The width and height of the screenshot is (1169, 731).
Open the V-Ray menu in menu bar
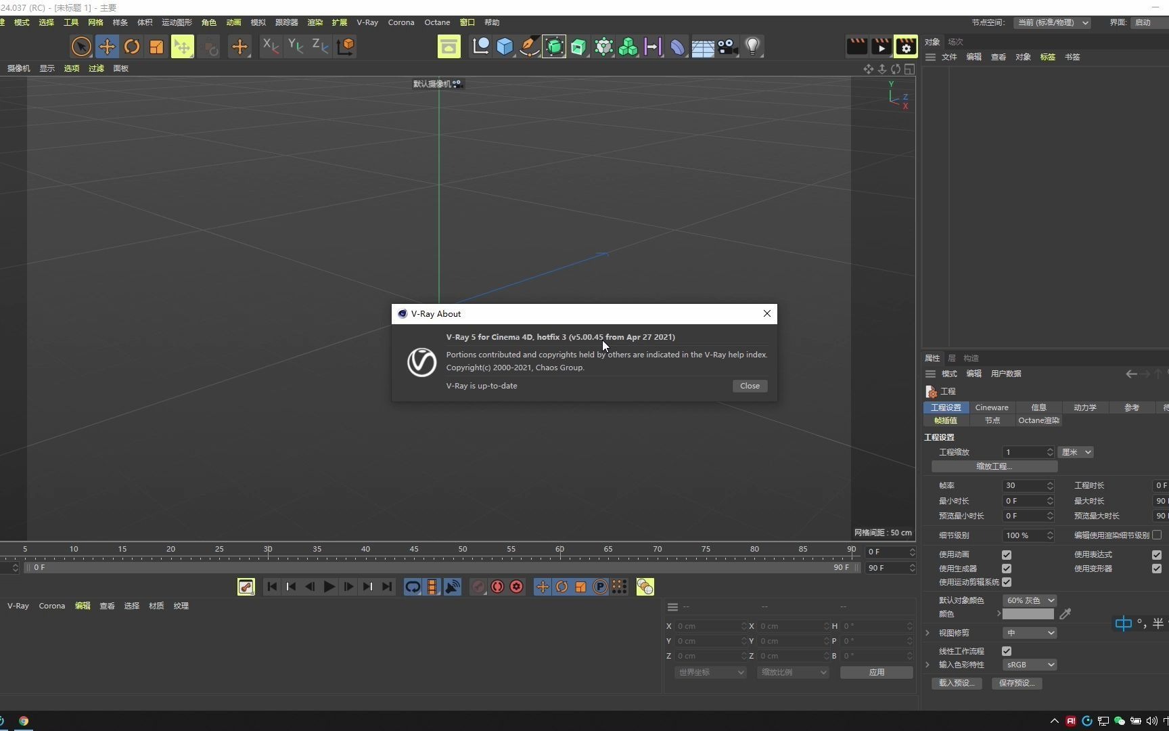(x=367, y=22)
